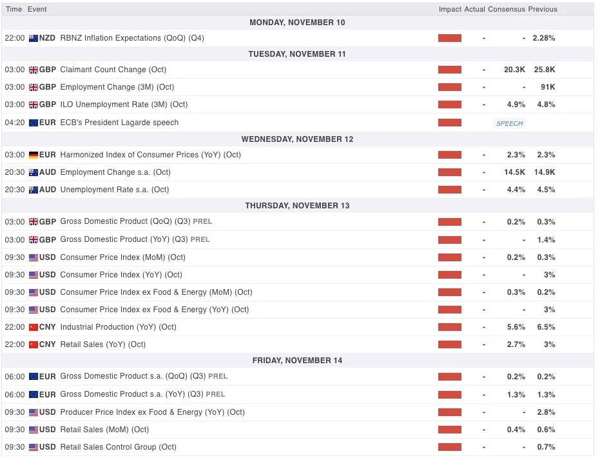Screen dimensions: 600x458
Task: Click the EU flag beside Gross Domestic Product s.a. (QoQ)
Action: pyautogui.click(x=34, y=377)
